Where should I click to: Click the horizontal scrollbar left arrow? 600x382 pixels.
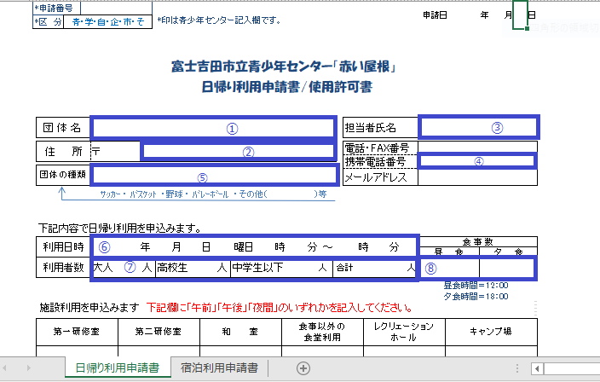pos(538,368)
